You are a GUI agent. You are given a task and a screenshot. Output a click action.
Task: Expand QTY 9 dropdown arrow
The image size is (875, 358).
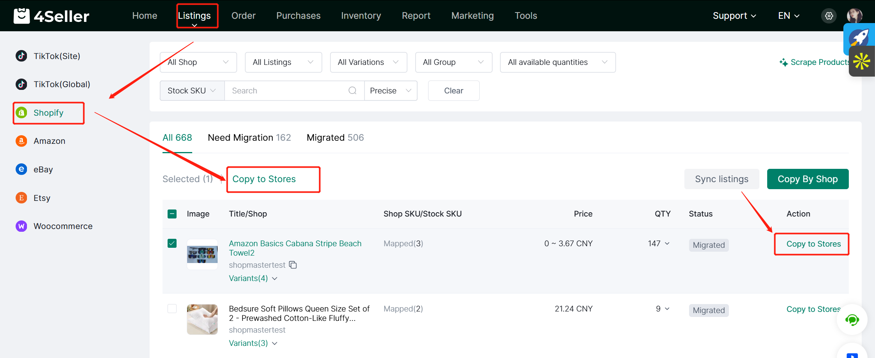[667, 309]
